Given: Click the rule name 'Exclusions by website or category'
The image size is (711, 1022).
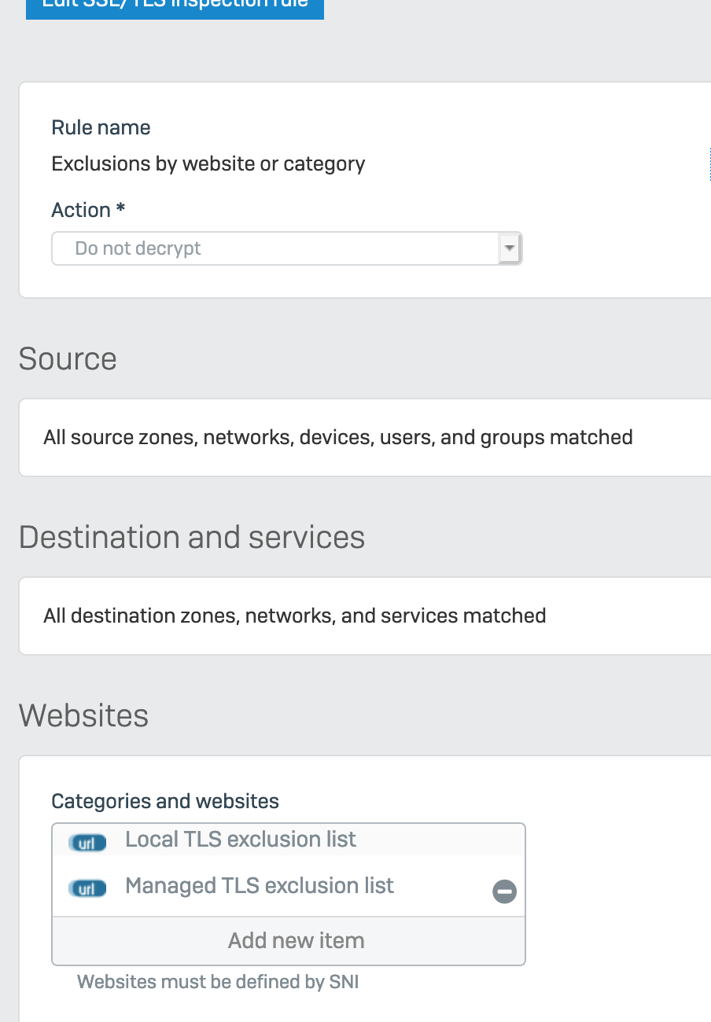Looking at the screenshot, I should pyautogui.click(x=208, y=164).
